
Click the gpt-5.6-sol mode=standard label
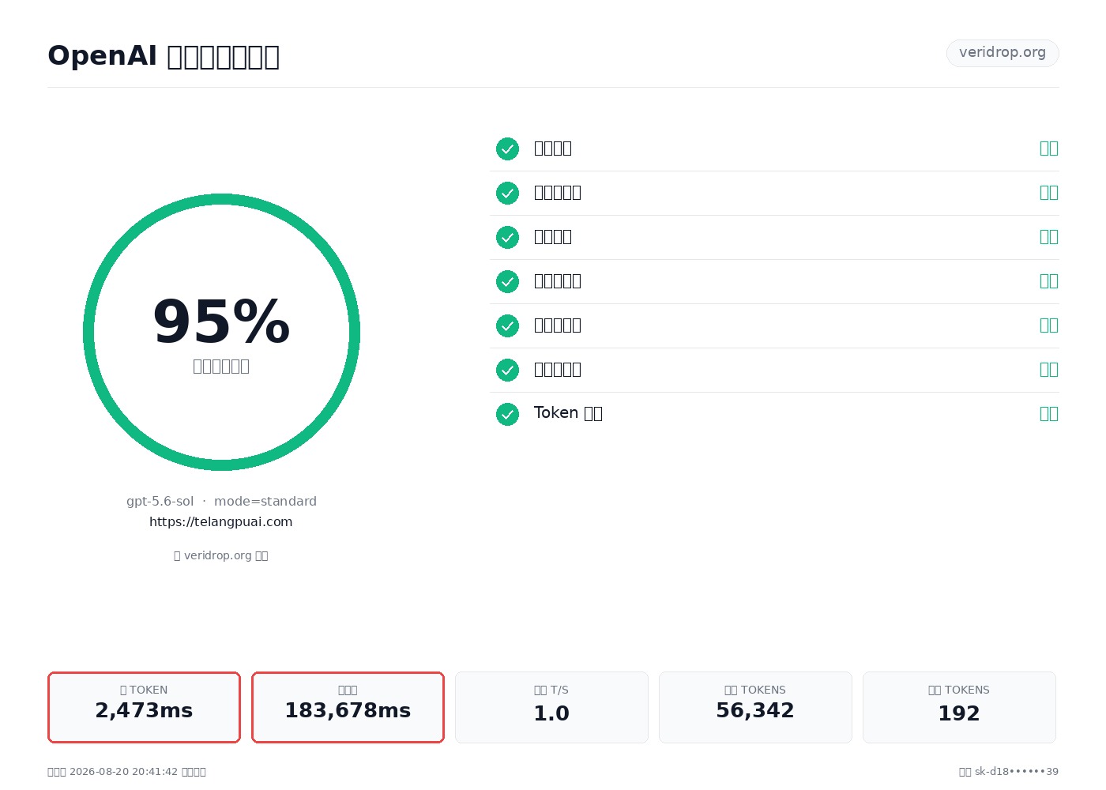click(221, 501)
